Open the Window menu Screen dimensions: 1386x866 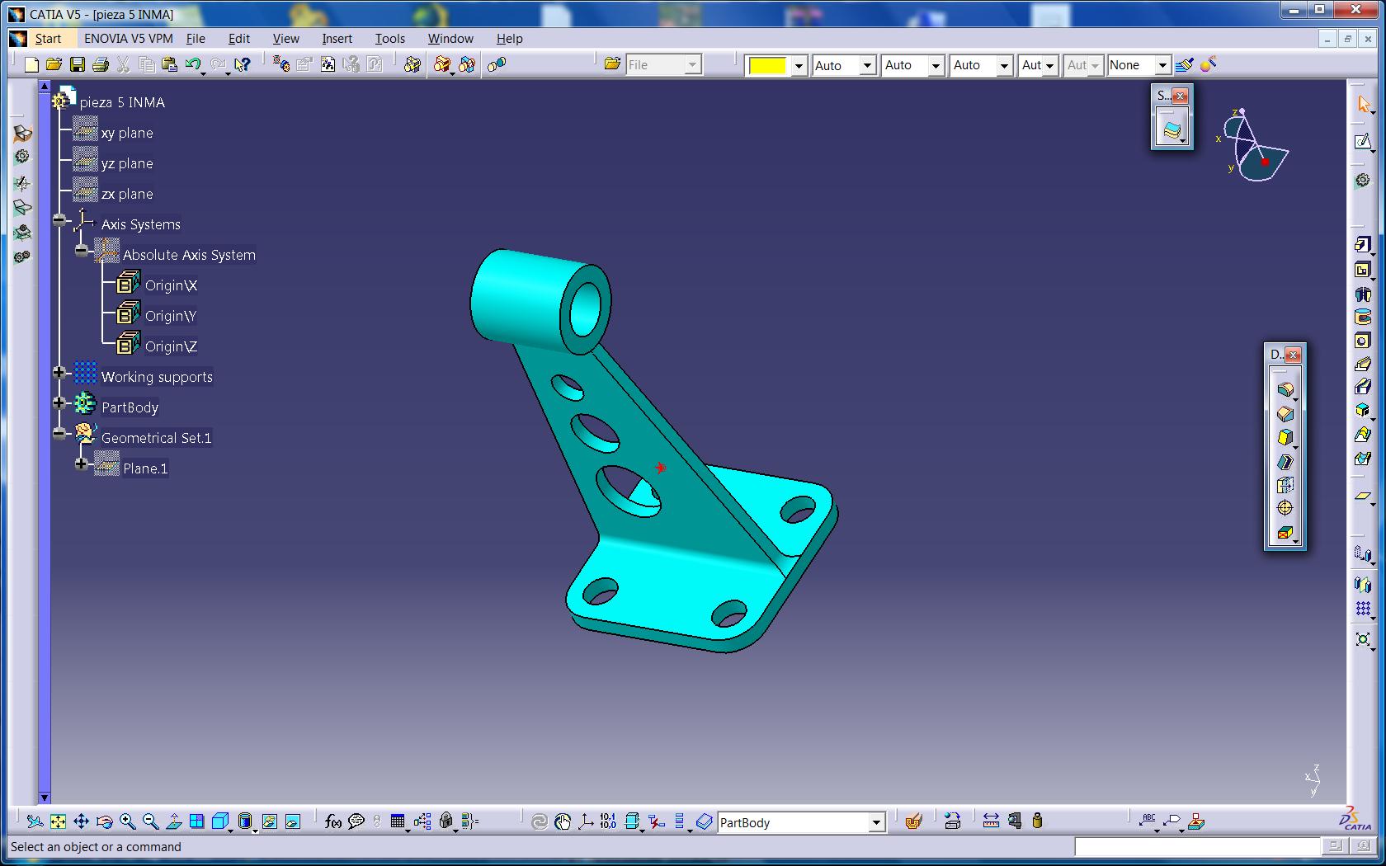click(x=450, y=39)
